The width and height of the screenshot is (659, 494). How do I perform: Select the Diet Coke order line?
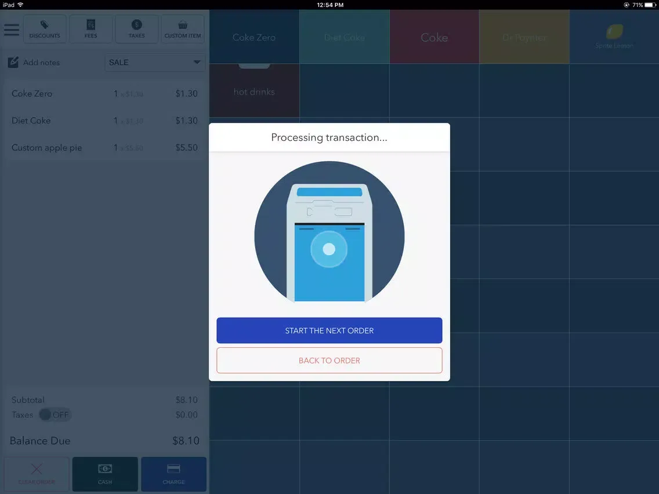coord(104,121)
